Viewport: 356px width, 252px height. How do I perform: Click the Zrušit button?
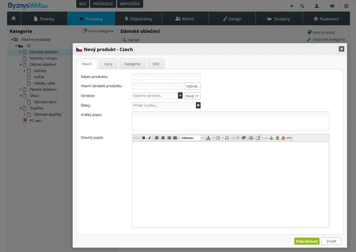coord(331,241)
